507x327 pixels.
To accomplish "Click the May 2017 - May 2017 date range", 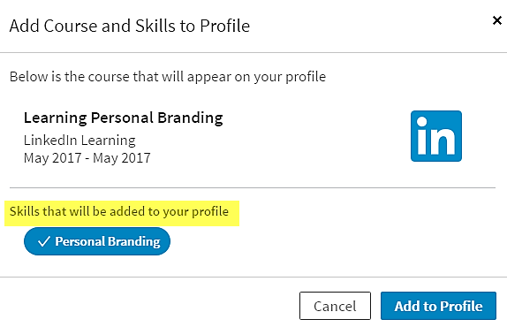I will pyautogui.click(x=87, y=158).
